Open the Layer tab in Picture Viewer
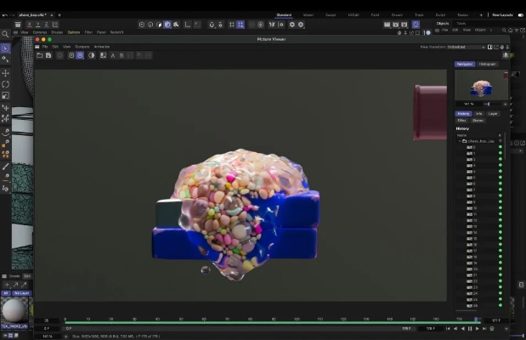The width and height of the screenshot is (526, 340). (x=493, y=113)
